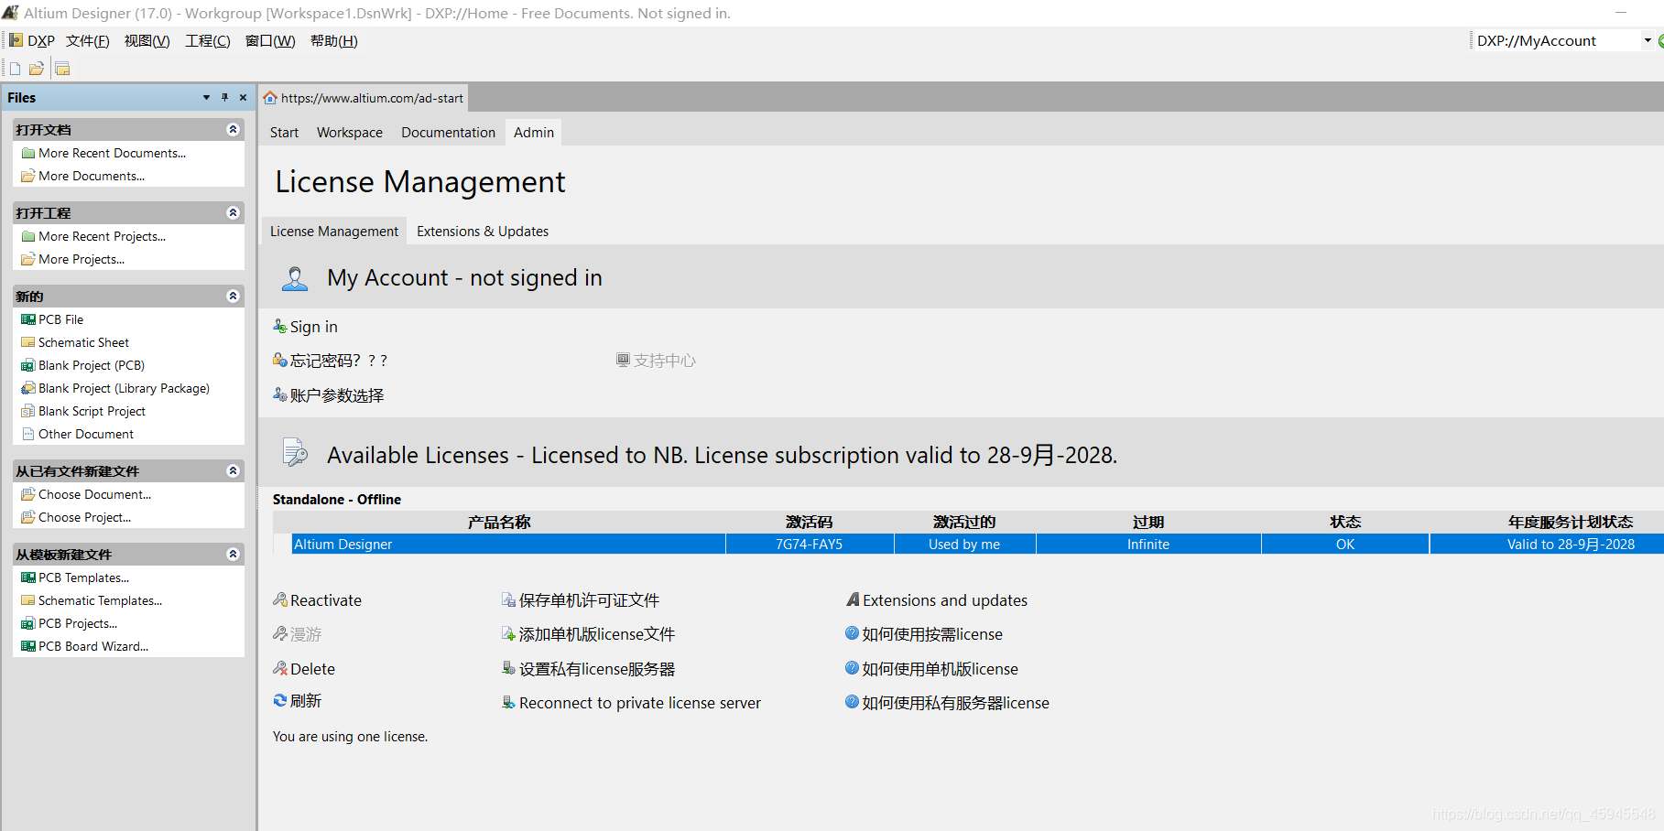
Task: Click the Sign in link
Action: pyautogui.click(x=313, y=327)
